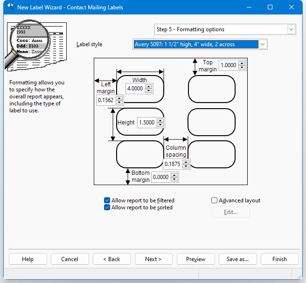Increase the label Width value

[x=149, y=87]
